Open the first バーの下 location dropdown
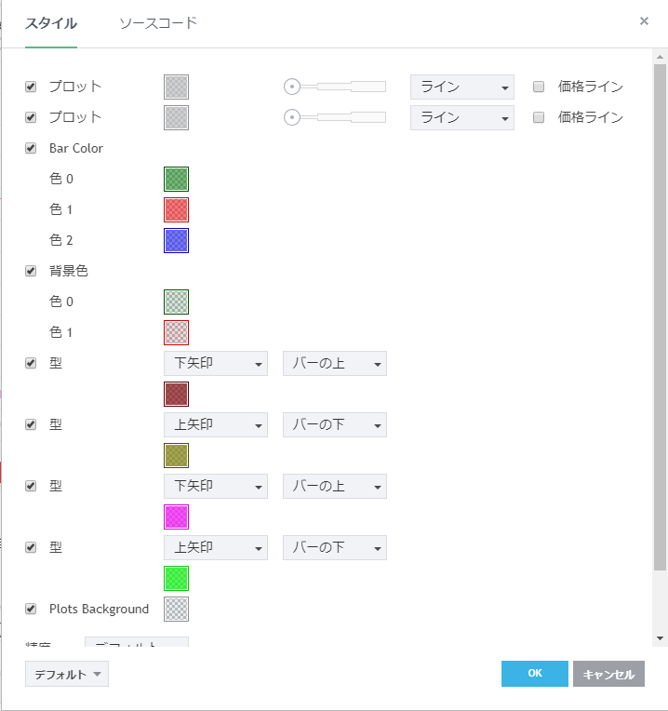Screen dimensions: 668x711 pyautogui.click(x=334, y=424)
